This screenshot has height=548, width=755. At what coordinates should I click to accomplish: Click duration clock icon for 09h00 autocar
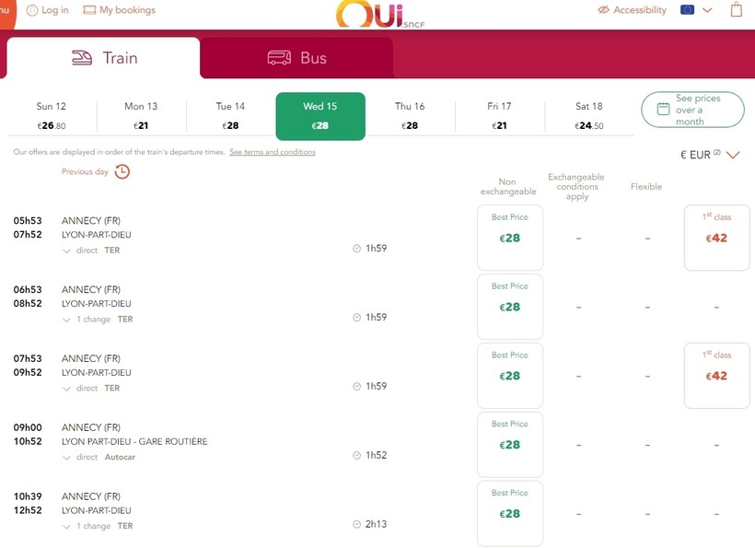tap(357, 455)
